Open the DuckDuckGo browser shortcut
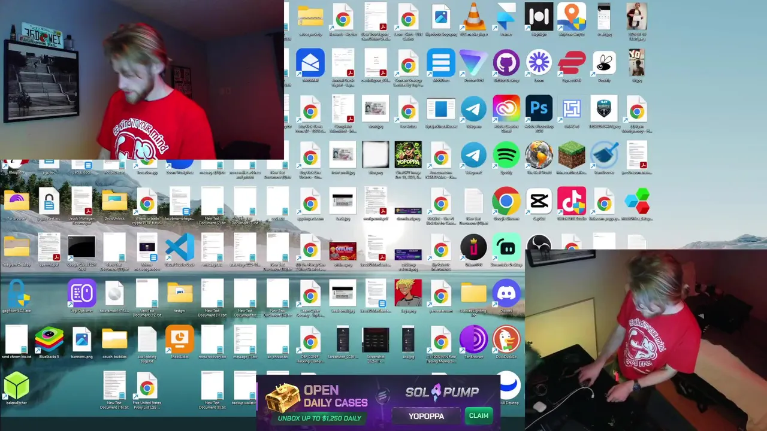 coord(506,339)
